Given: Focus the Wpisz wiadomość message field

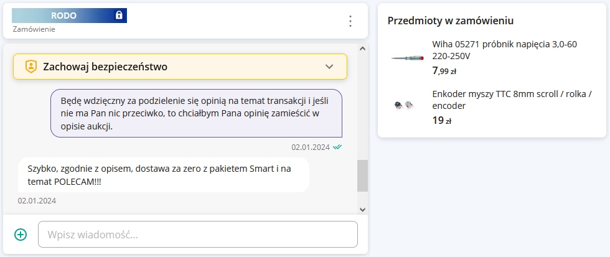Looking at the screenshot, I should [198, 235].
